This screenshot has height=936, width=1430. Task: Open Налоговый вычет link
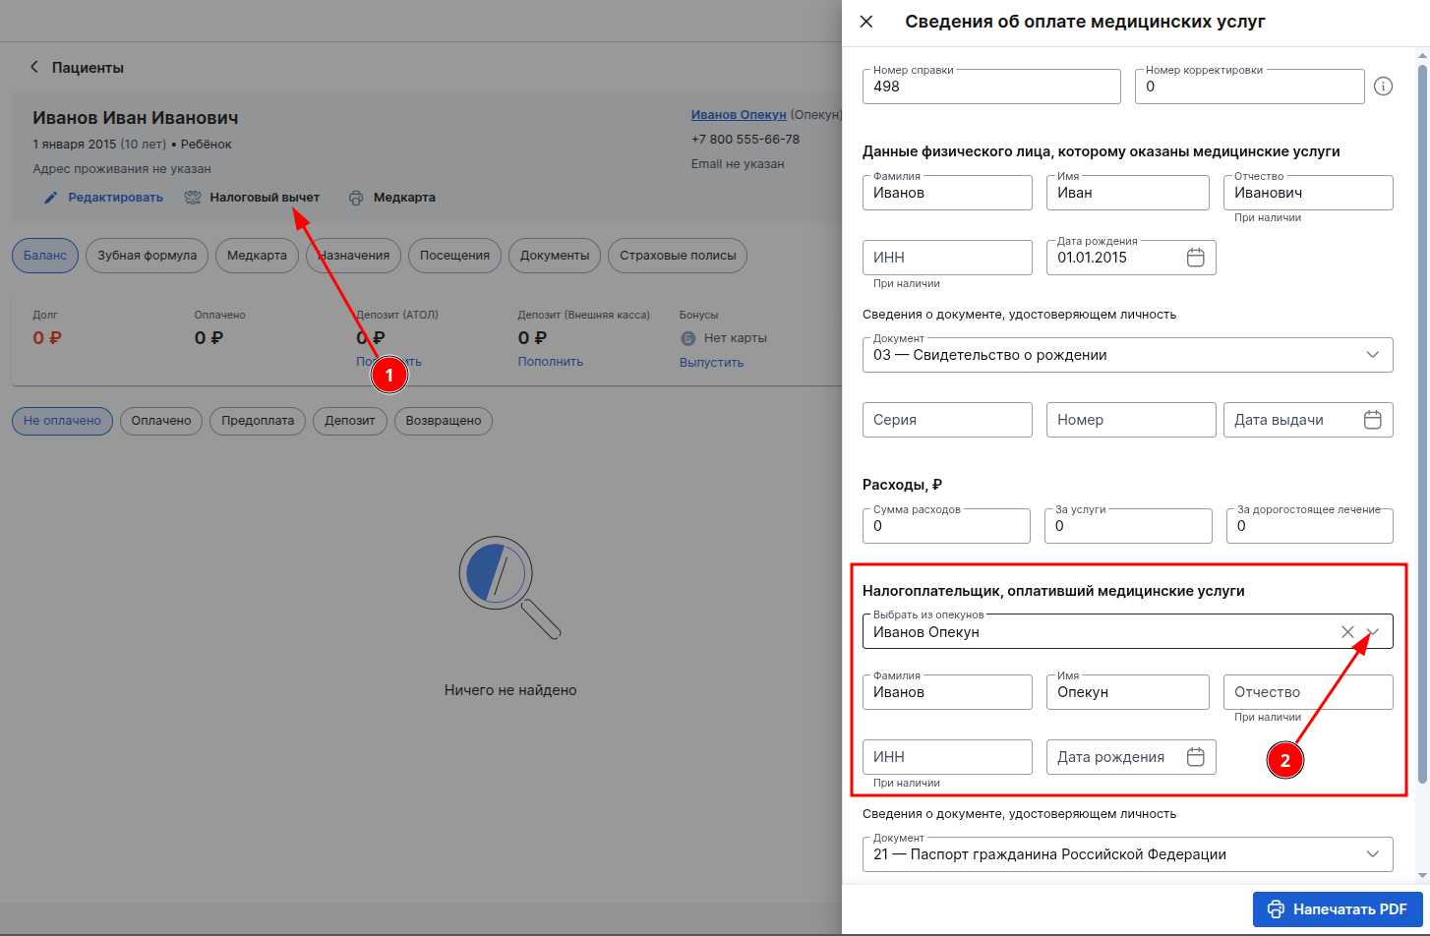pyautogui.click(x=265, y=198)
